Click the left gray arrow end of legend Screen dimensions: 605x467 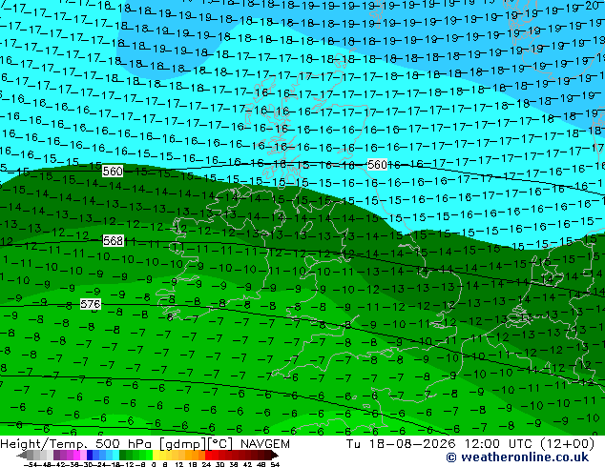click(21, 455)
